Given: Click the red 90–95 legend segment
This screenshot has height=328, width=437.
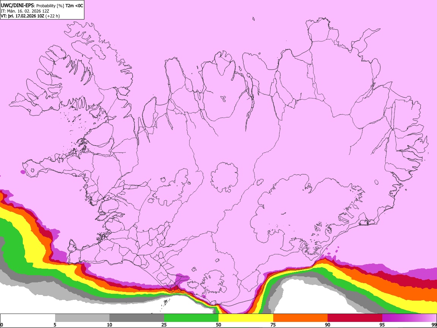Looking at the screenshot, I should coord(355,318).
